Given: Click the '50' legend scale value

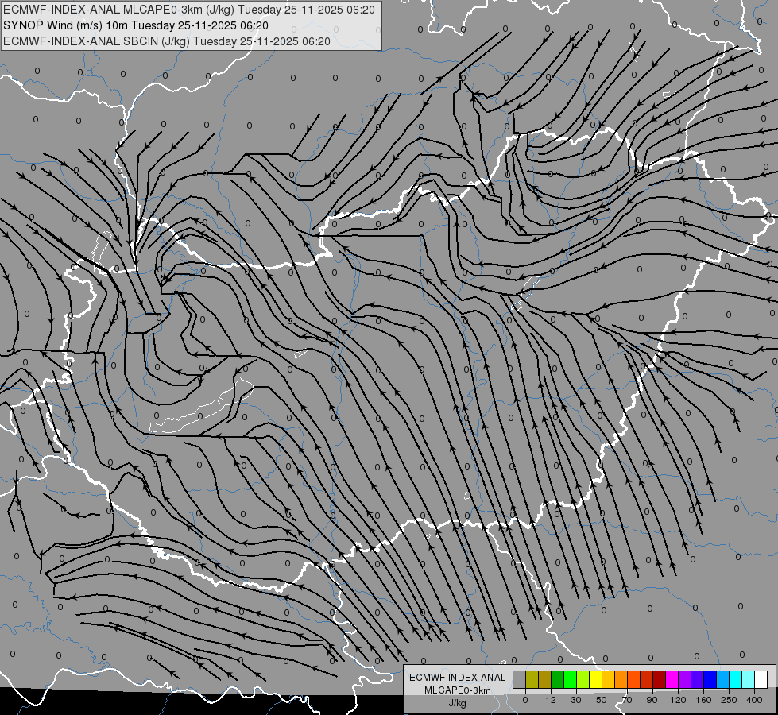Looking at the screenshot, I should point(602,700).
